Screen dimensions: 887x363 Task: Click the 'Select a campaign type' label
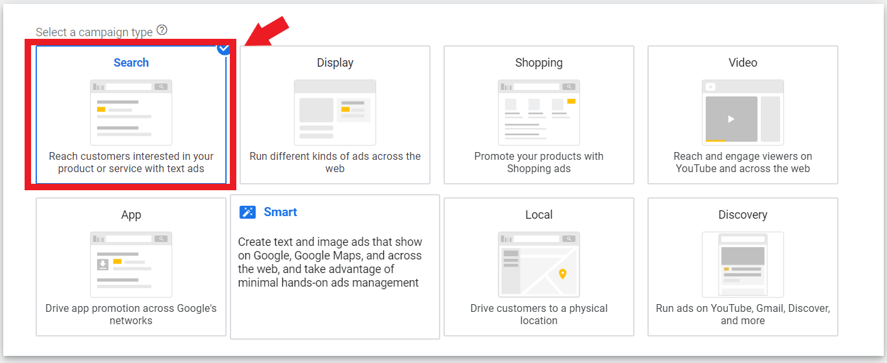pos(94,32)
